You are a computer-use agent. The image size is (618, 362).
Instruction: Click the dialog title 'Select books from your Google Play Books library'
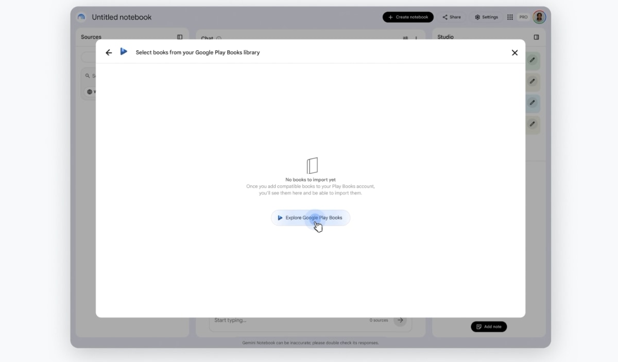tap(198, 52)
